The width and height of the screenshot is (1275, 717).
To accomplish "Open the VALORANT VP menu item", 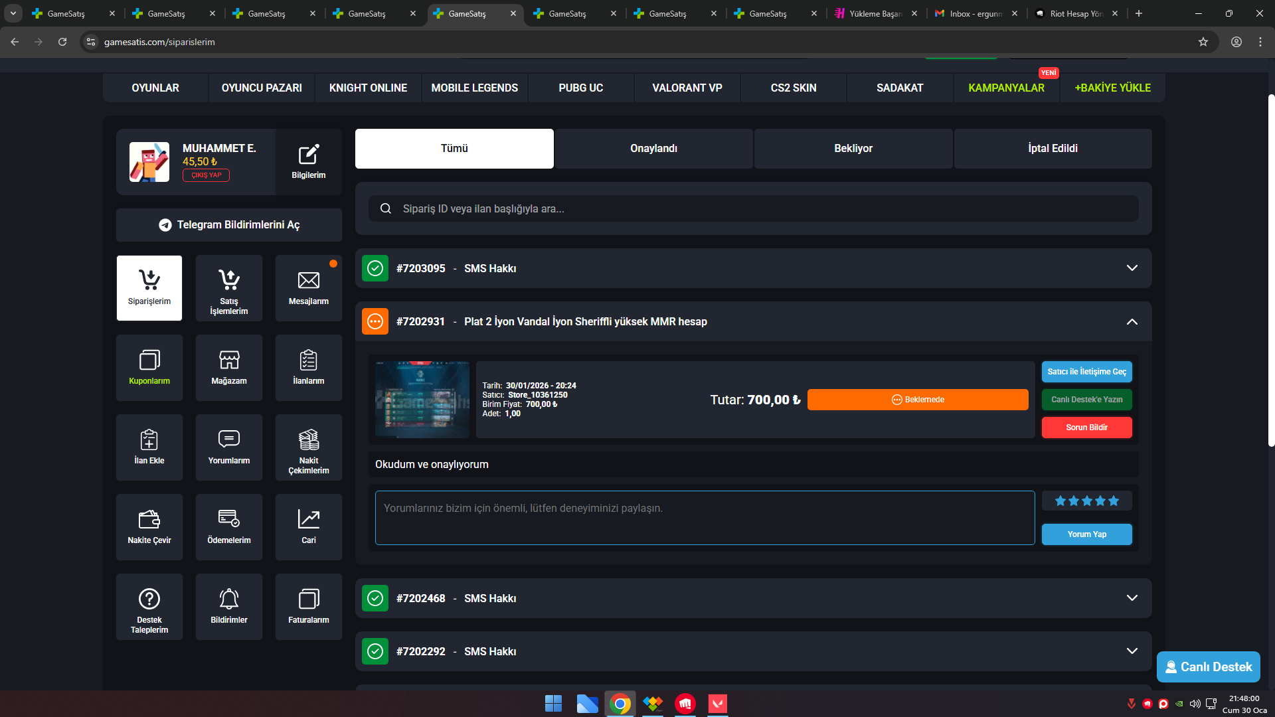I will pyautogui.click(x=687, y=88).
